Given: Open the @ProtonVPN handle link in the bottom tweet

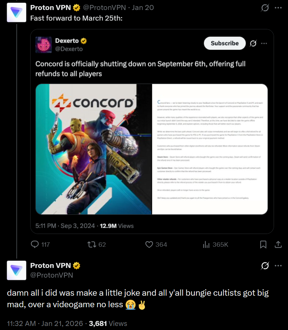Looking at the screenshot, I should (51, 275).
